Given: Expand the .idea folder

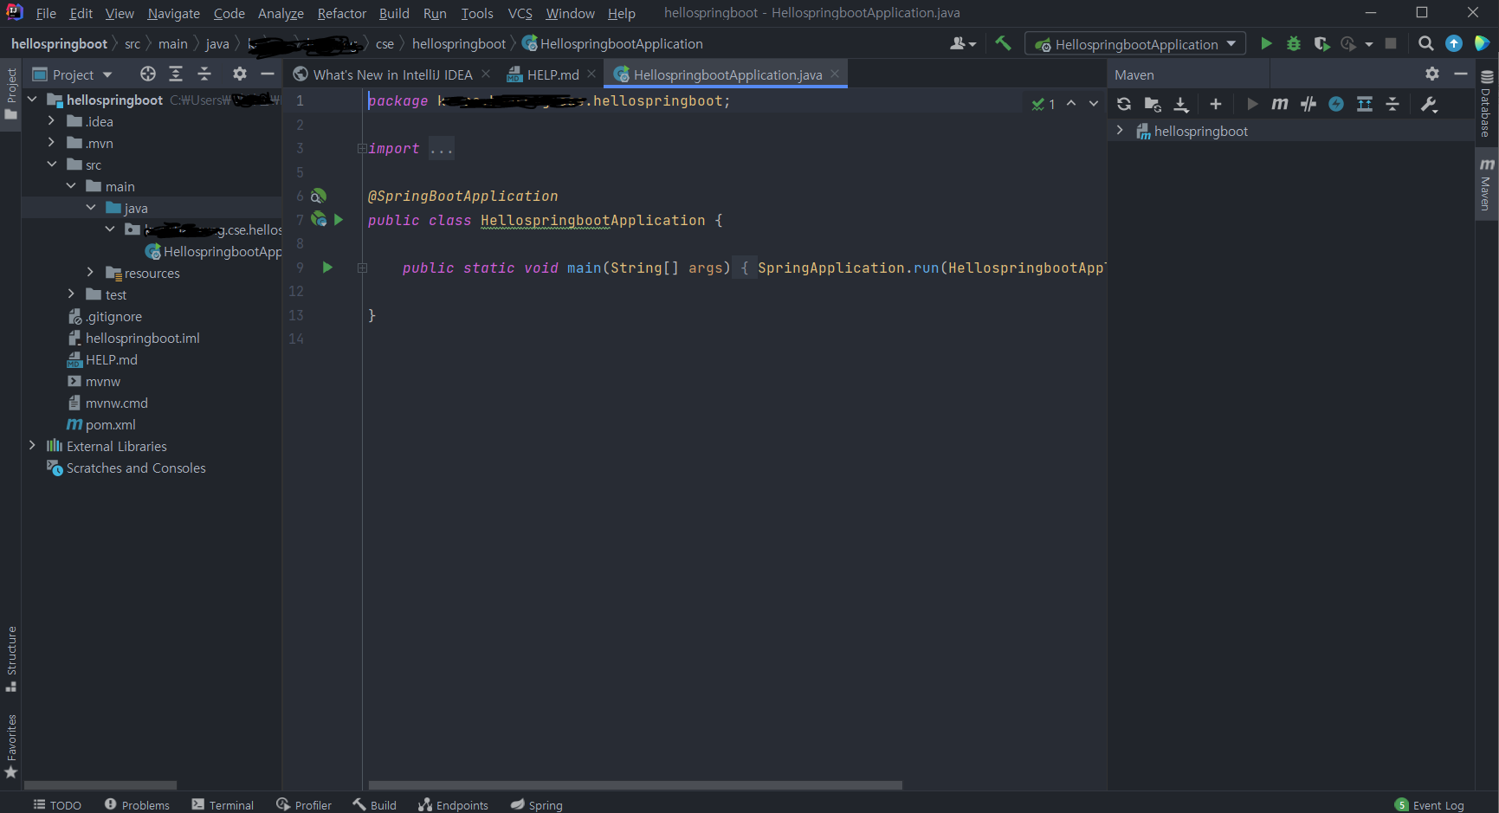Looking at the screenshot, I should point(51,121).
